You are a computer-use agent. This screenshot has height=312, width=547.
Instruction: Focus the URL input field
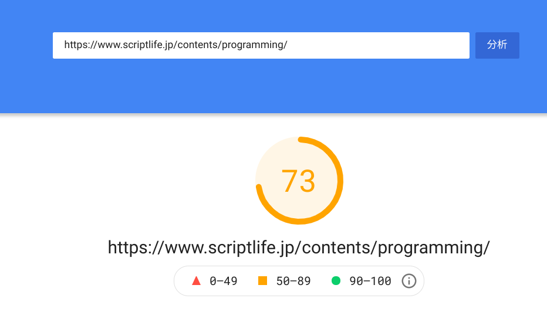point(261,45)
